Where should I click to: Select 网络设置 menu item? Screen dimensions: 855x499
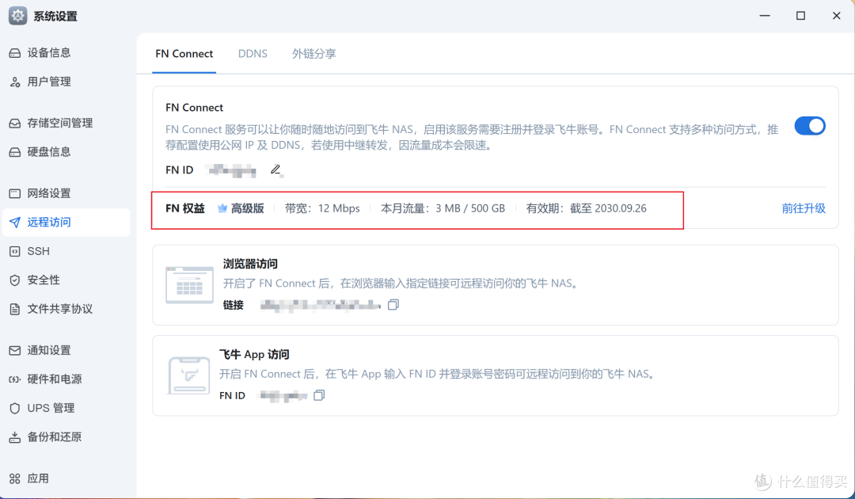66,193
